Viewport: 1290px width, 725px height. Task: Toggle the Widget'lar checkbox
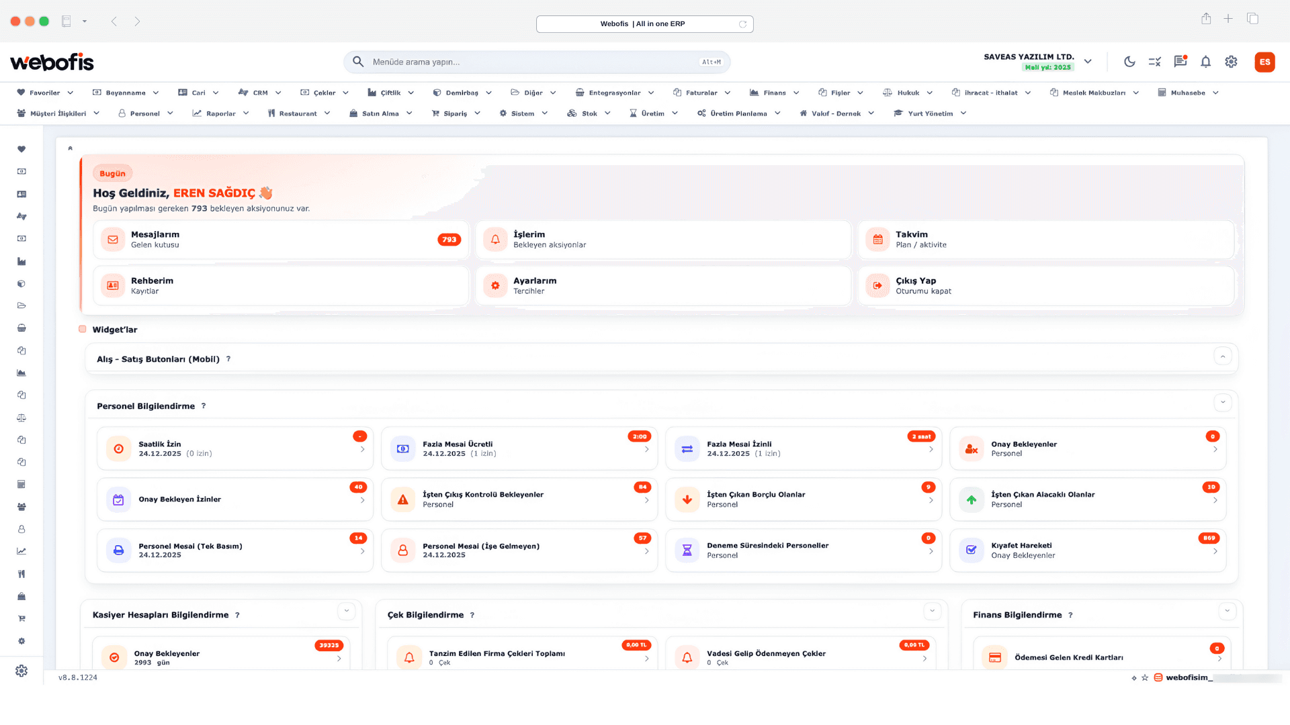83,329
